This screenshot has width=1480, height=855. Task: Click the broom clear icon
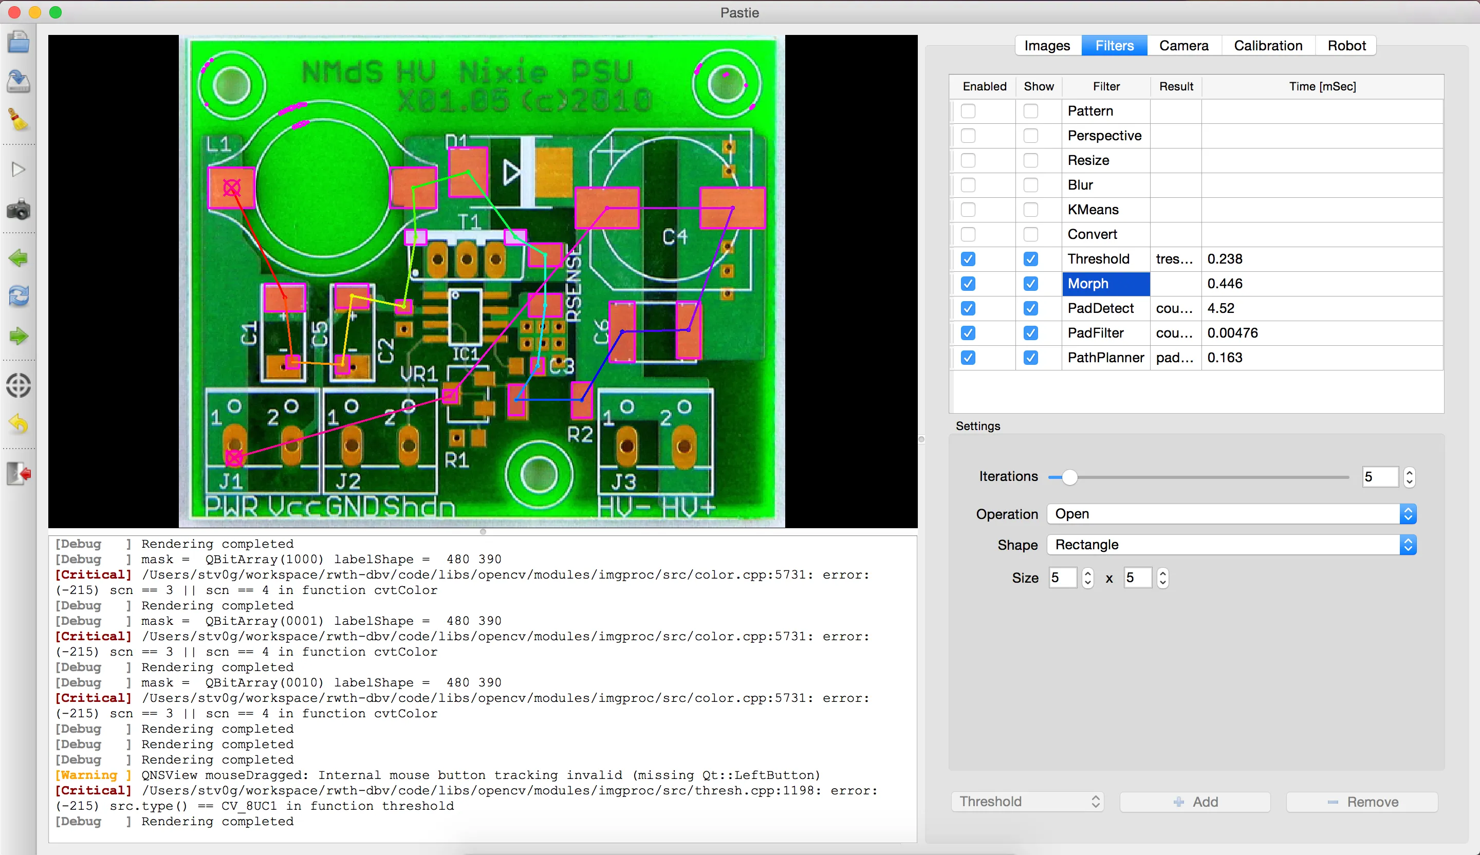point(18,120)
